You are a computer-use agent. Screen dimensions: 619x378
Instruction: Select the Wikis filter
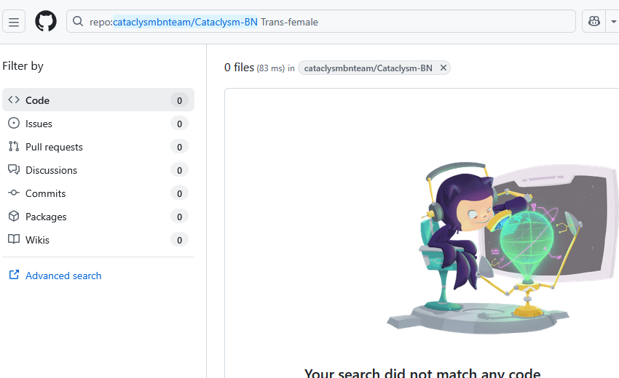point(98,240)
